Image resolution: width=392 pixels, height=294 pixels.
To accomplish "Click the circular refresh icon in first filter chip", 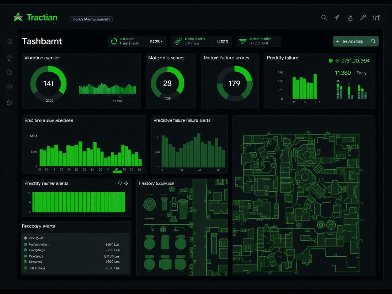I will 114,41.
